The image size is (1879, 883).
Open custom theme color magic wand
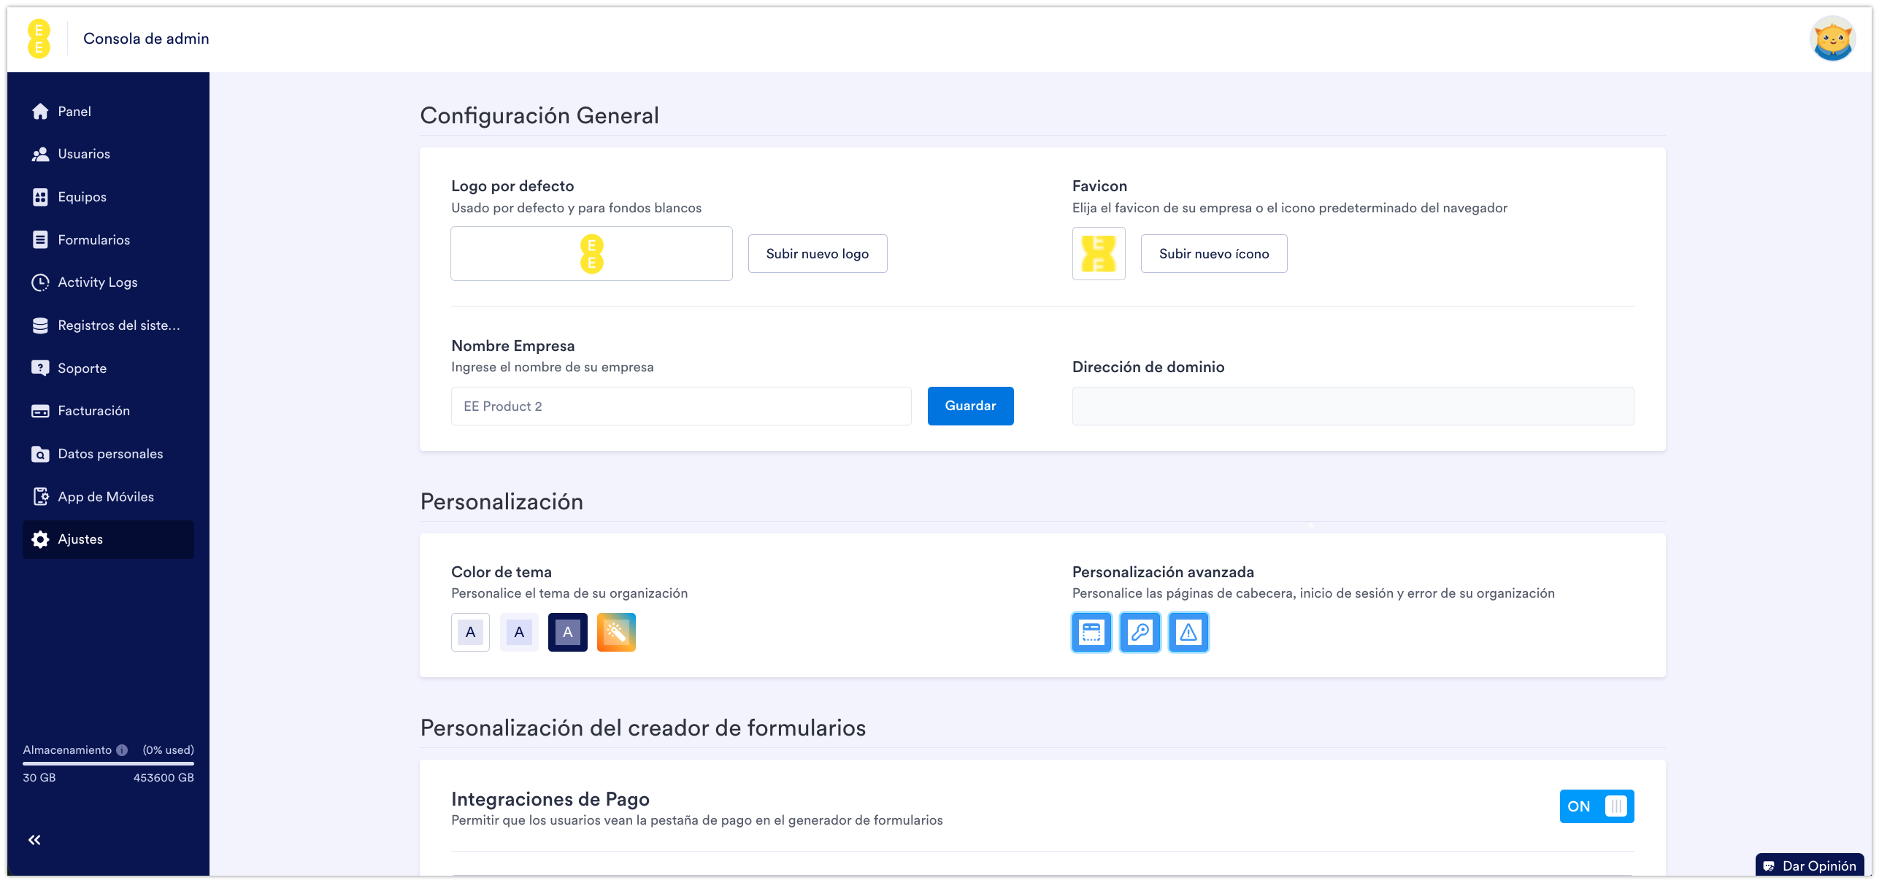(616, 632)
